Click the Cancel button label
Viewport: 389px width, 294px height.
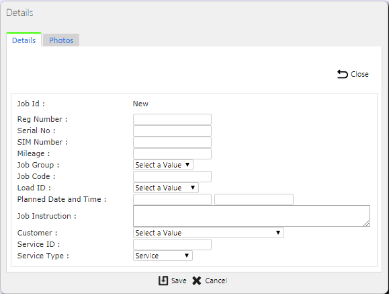[216, 281]
